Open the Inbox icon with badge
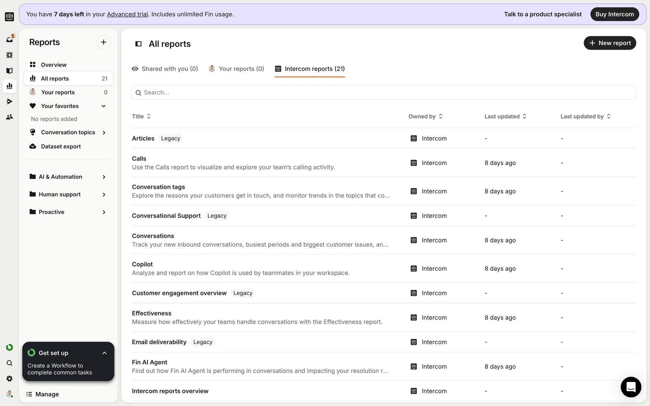This screenshot has width=650, height=406. point(9,40)
